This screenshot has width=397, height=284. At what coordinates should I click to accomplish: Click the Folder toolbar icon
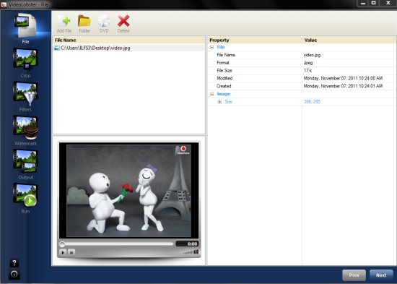click(84, 24)
